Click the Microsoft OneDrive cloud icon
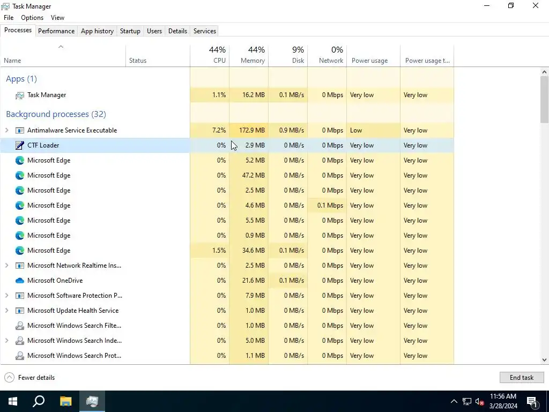This screenshot has width=549, height=412. point(20,281)
